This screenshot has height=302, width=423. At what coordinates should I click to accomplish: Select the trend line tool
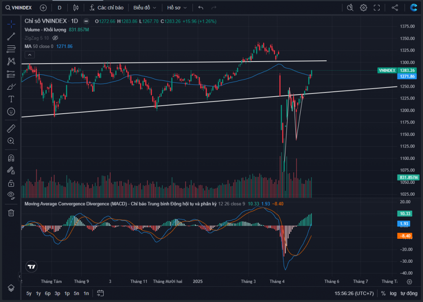11,37
